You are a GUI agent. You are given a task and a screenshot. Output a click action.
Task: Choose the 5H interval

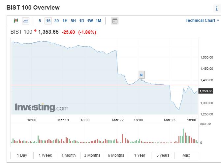point(73,21)
